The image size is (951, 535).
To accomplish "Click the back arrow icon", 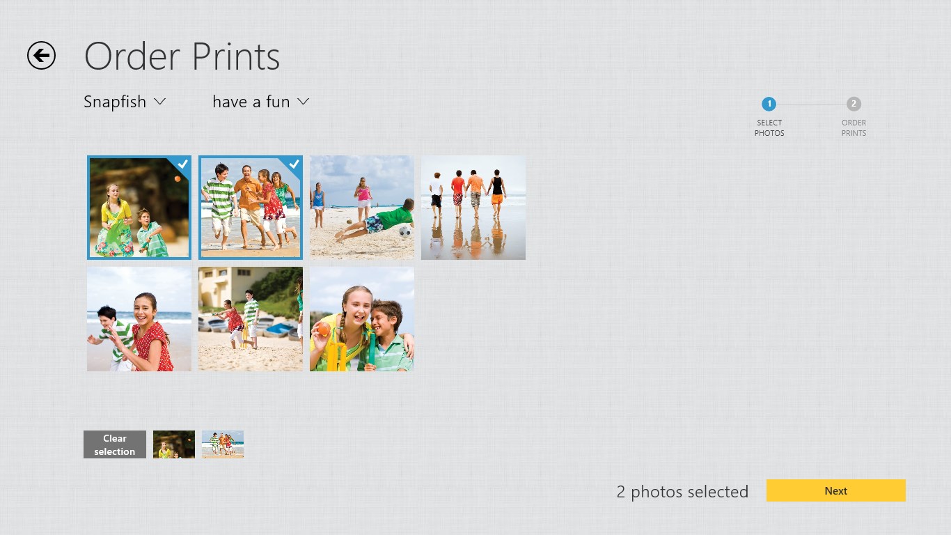I will (41, 56).
